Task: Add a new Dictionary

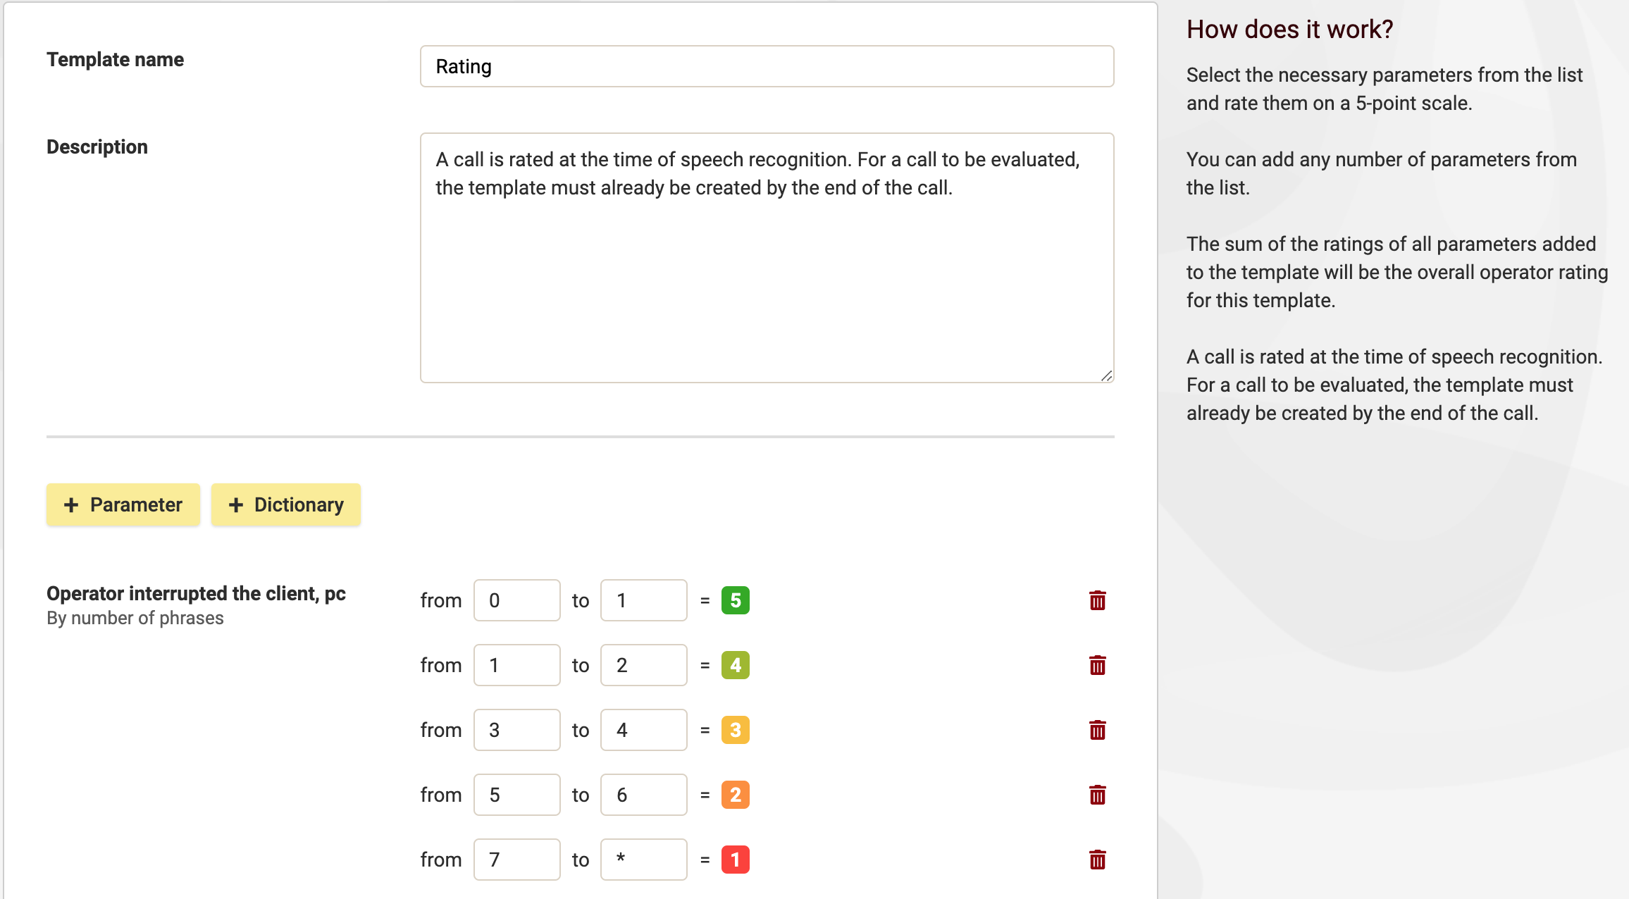Action: (x=286, y=504)
